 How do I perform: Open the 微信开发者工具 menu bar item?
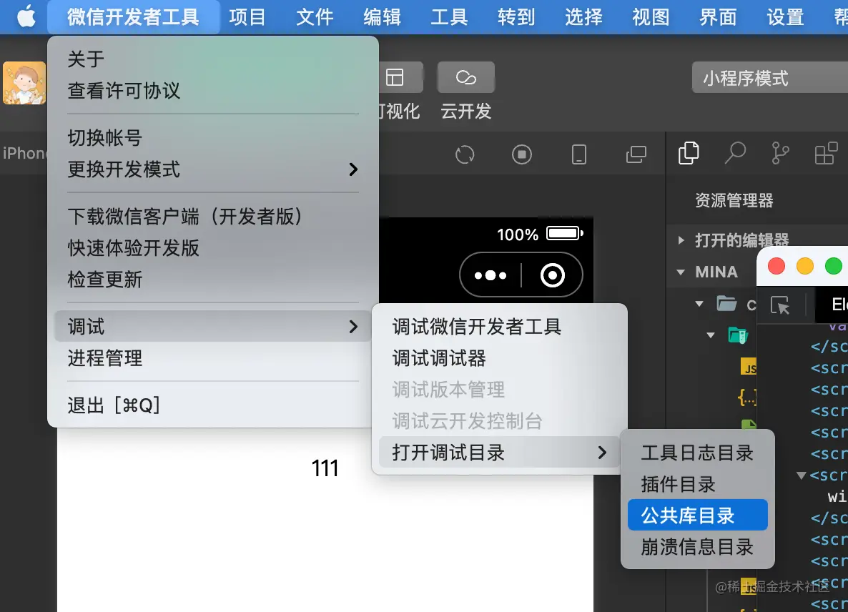(x=134, y=16)
